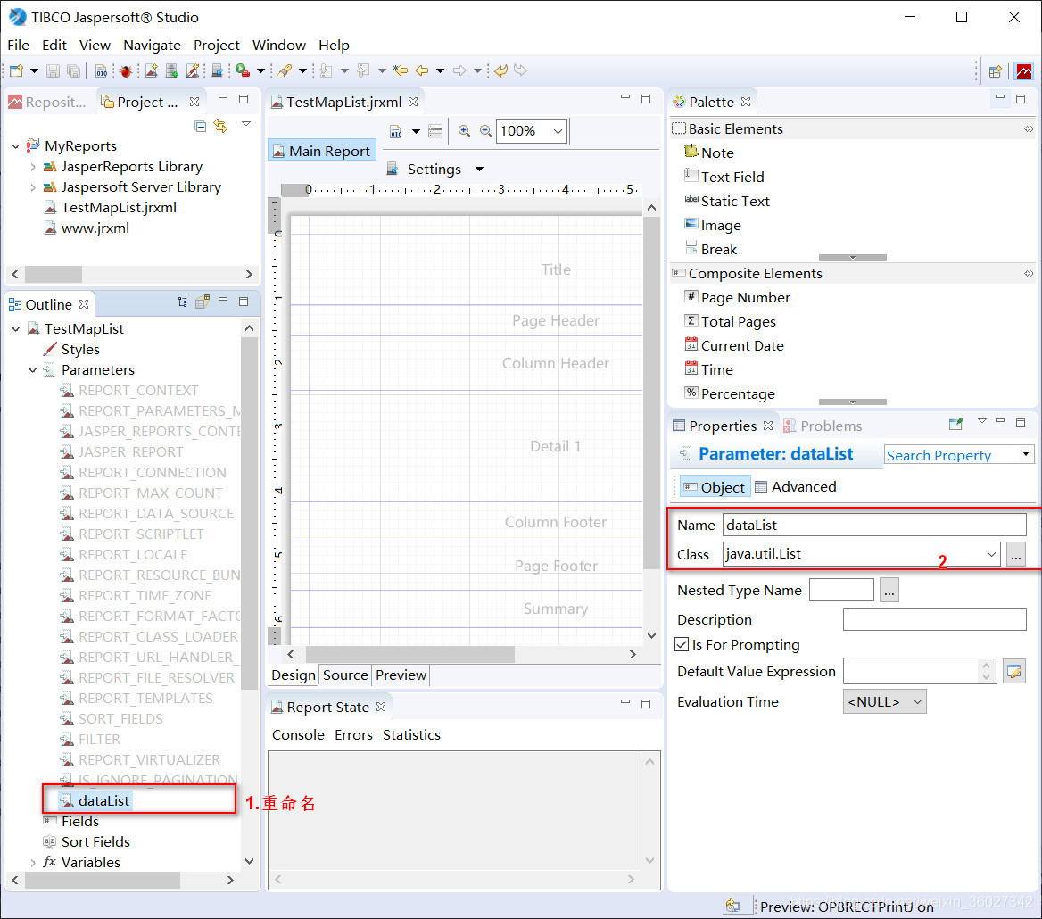Expand the Variables outline node
Screen dimensions: 1042x919
[32, 863]
